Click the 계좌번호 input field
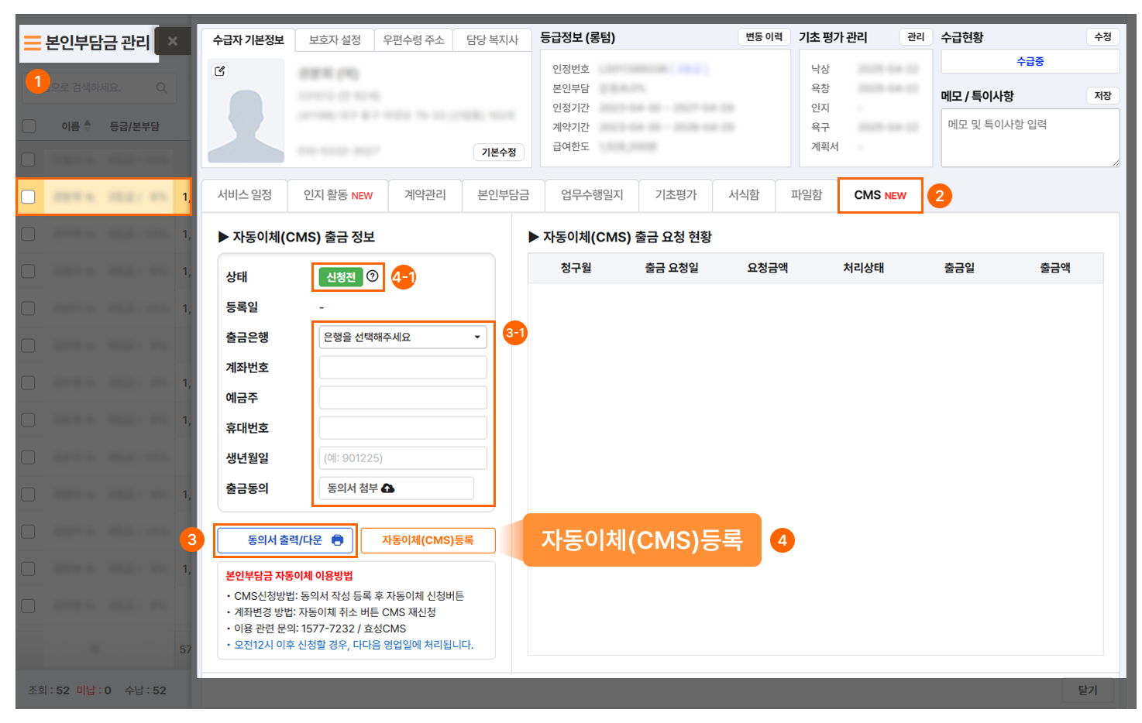The image size is (1142, 723). pyautogui.click(x=402, y=368)
